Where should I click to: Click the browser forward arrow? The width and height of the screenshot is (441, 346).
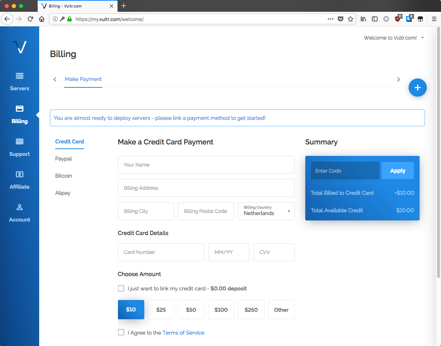click(19, 19)
